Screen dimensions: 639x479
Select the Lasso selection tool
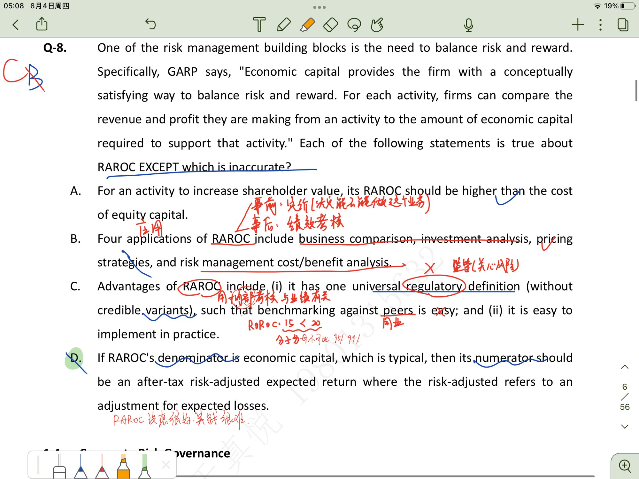(354, 25)
